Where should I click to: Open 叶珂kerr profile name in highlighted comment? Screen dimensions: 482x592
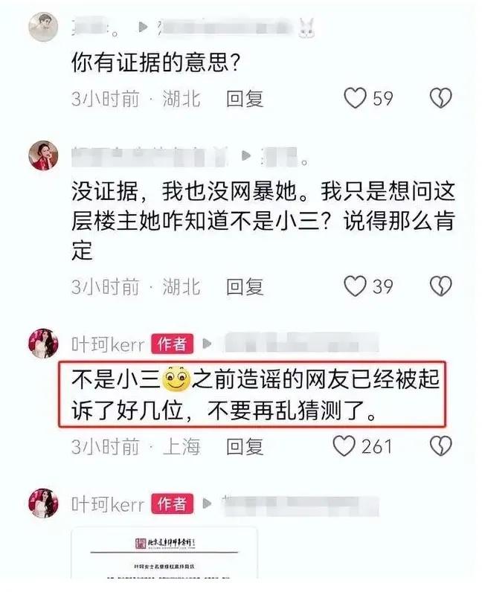[x=108, y=344]
